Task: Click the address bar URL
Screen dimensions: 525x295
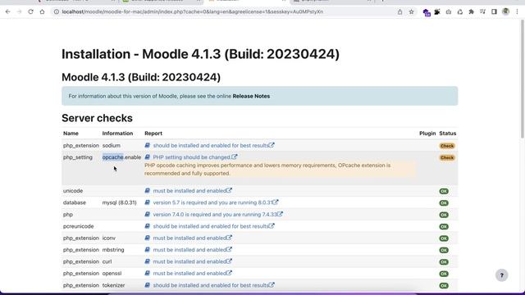Action: pos(193,11)
